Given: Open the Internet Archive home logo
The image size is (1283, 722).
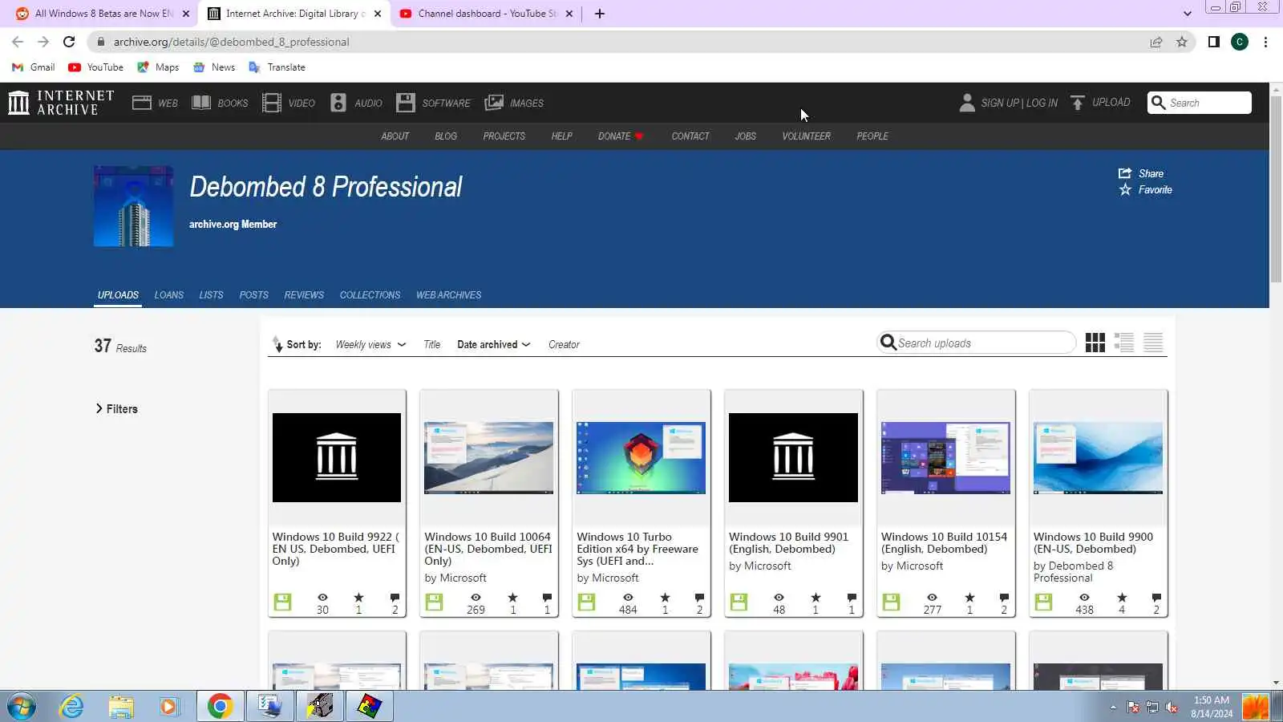Looking at the screenshot, I should pos(61,103).
